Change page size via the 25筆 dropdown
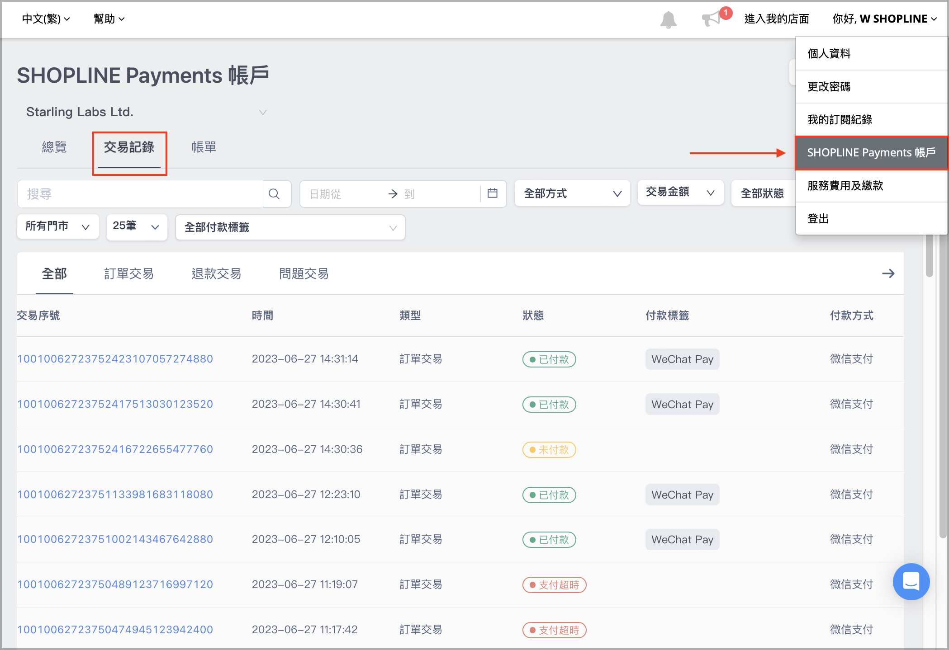Image resolution: width=949 pixels, height=650 pixels. pyautogui.click(x=136, y=227)
